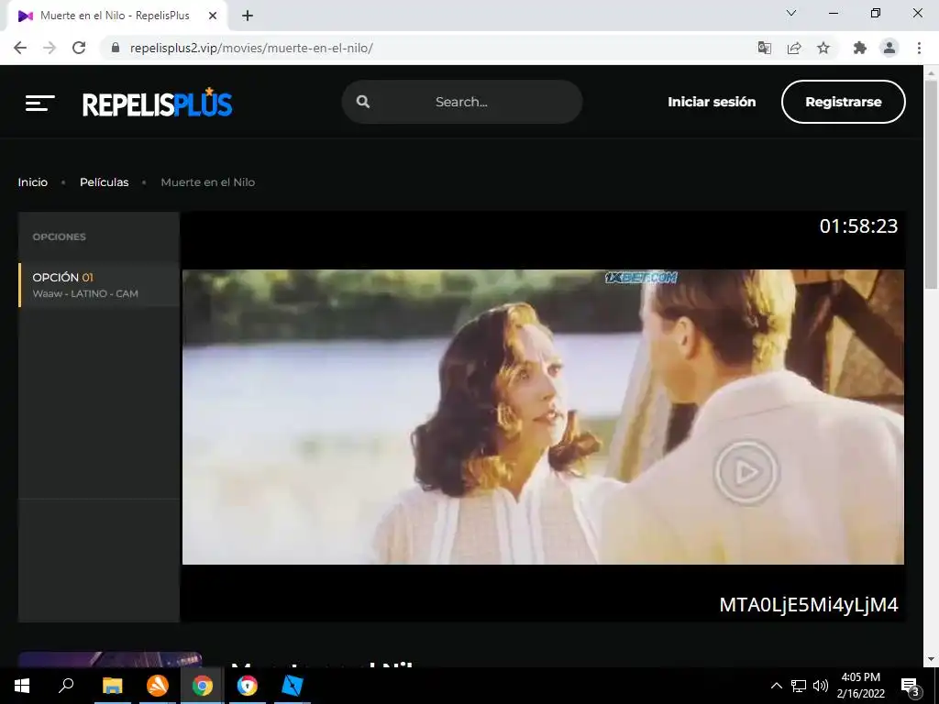This screenshot has width=939, height=704.
Task: Open Chrome three-dot menu
Action: point(919,48)
